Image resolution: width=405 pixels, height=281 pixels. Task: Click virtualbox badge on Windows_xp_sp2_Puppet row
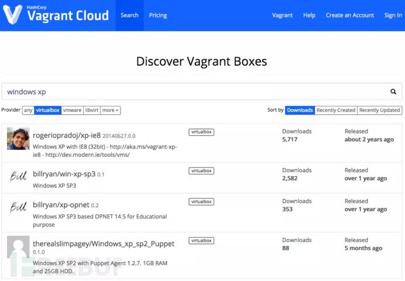[201, 241]
